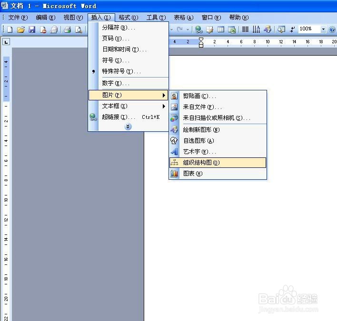This screenshot has height=321, width=337.
Task: Click the fax and print icon
Action: [x=54, y=29]
